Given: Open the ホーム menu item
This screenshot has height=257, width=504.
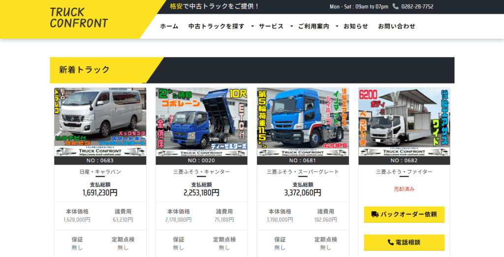Looking at the screenshot, I should click(x=169, y=27).
